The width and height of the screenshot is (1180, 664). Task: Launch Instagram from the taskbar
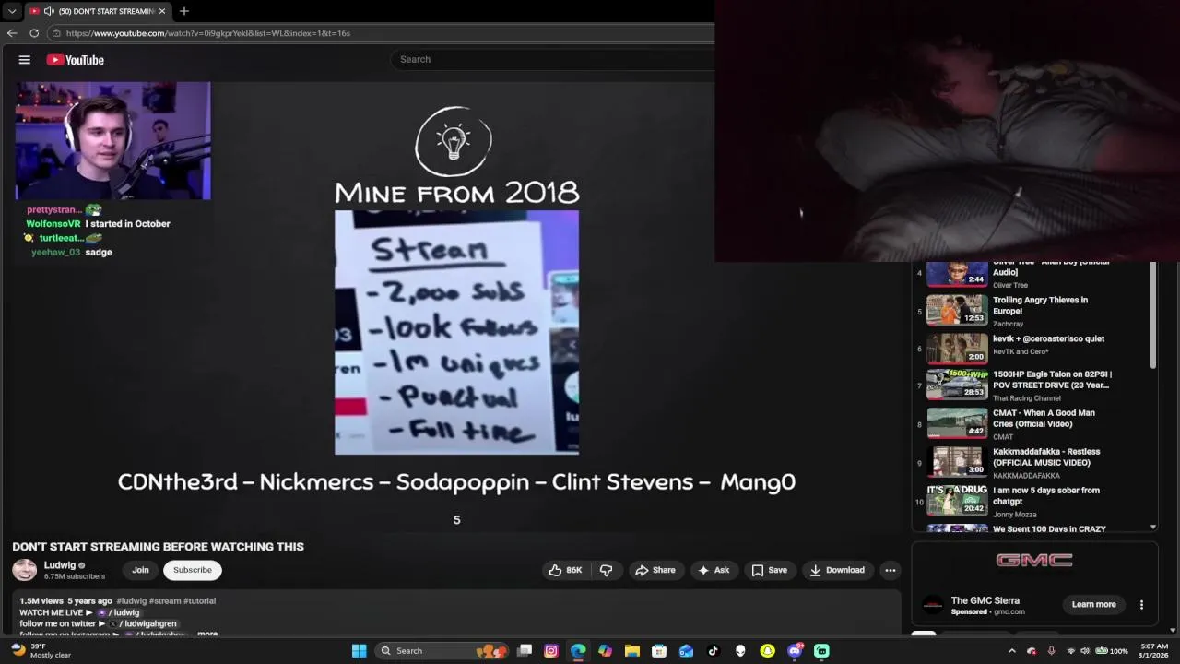[551, 651]
